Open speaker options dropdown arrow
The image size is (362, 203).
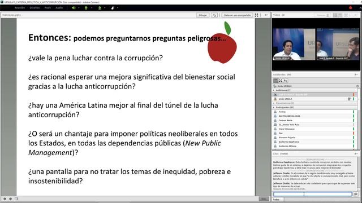(79, 8)
